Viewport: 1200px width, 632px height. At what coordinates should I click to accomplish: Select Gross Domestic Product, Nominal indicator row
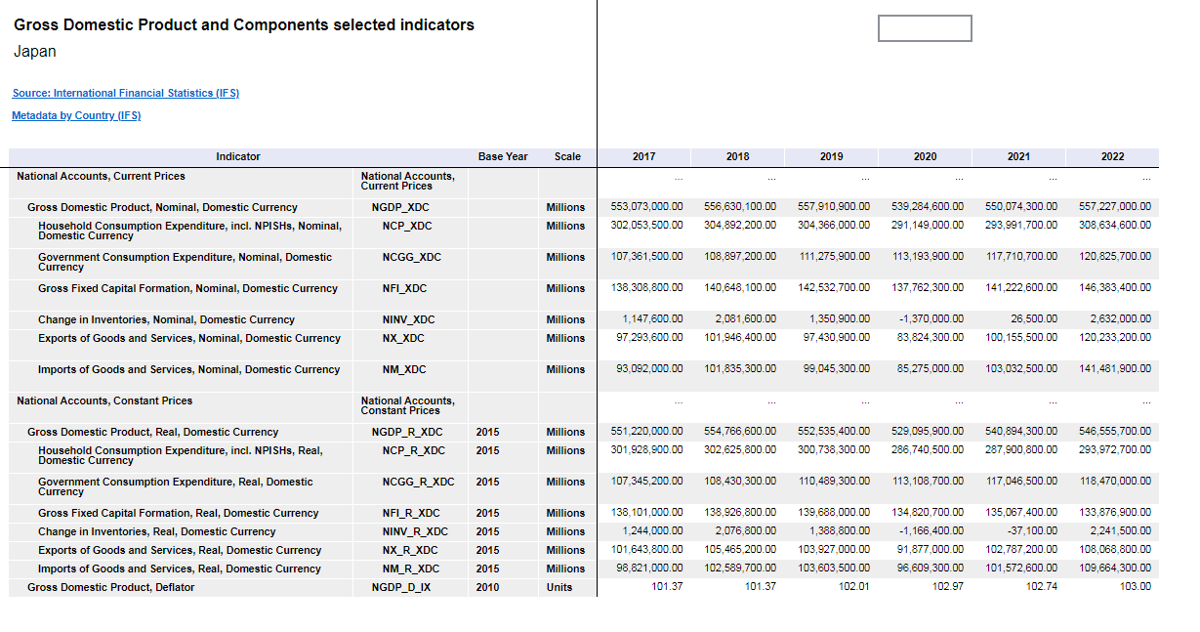pos(162,207)
